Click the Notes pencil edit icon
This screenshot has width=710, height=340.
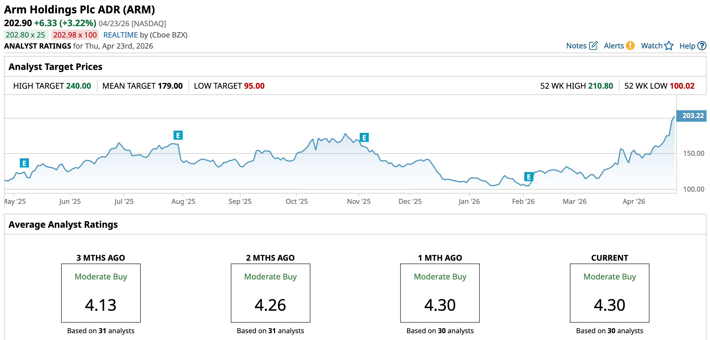tap(593, 46)
